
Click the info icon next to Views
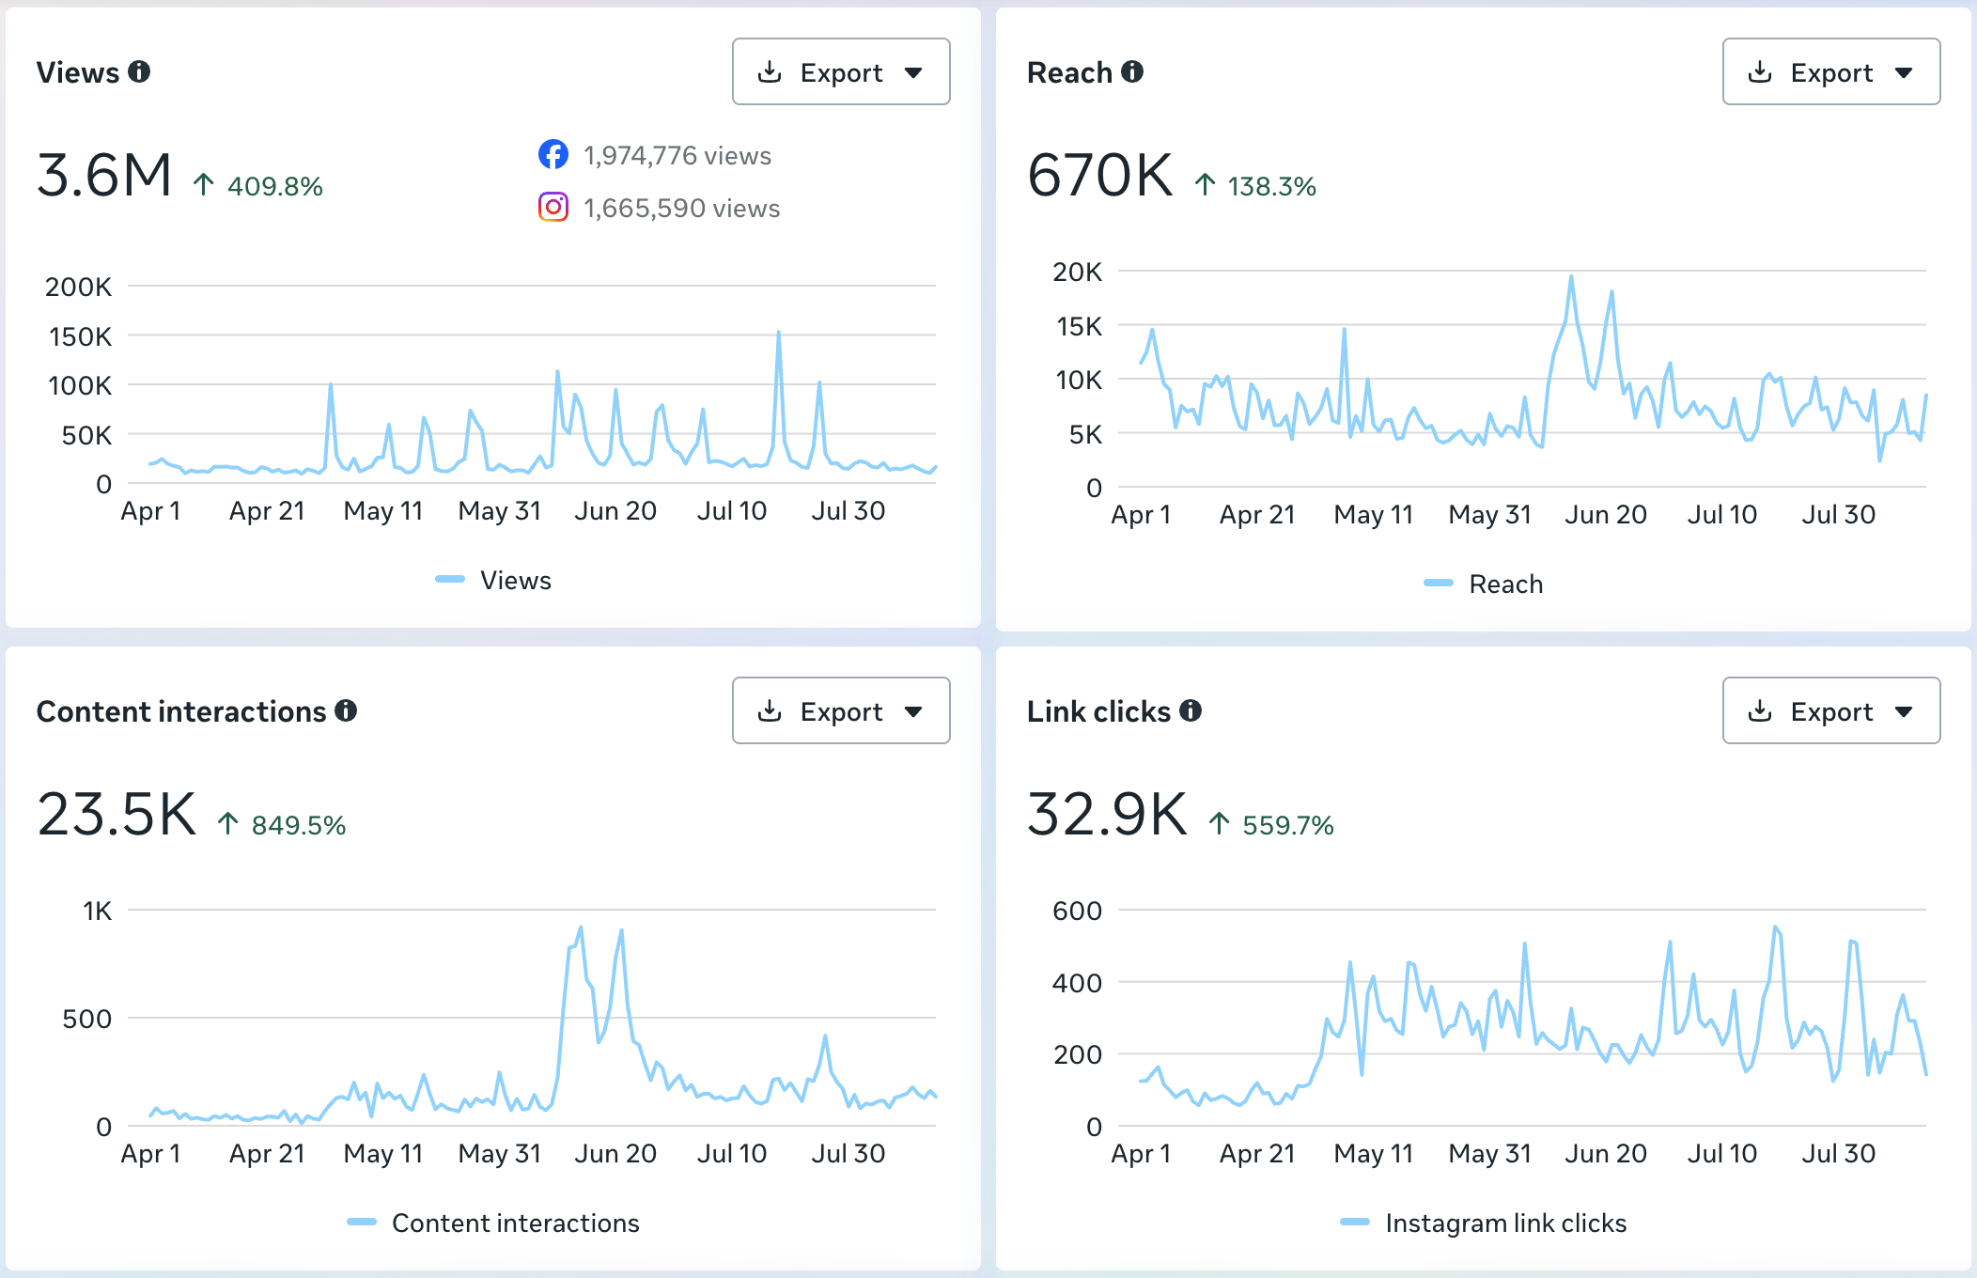tap(139, 72)
